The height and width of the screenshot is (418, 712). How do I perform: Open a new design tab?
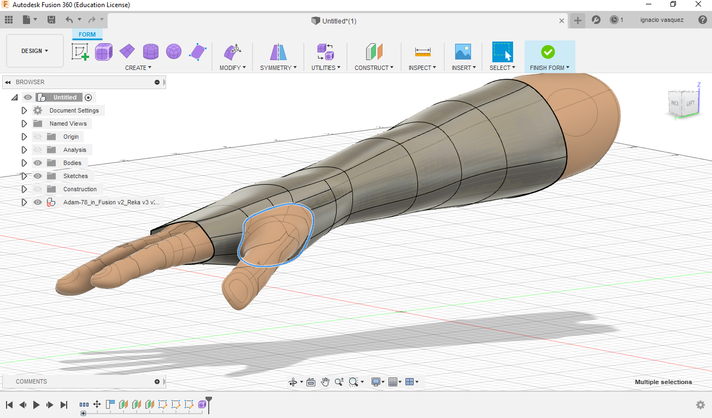(578, 21)
